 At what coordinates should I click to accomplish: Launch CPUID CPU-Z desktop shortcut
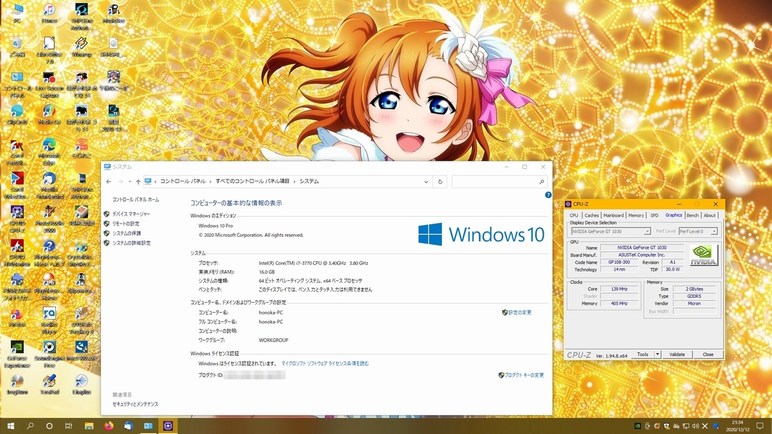pos(17,219)
